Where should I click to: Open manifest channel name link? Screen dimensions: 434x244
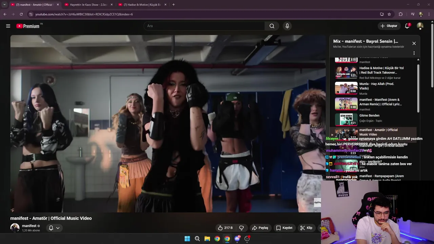[x=29, y=226]
